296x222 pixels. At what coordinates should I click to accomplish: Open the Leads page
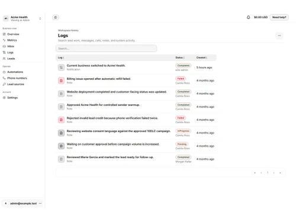click(x=11, y=59)
